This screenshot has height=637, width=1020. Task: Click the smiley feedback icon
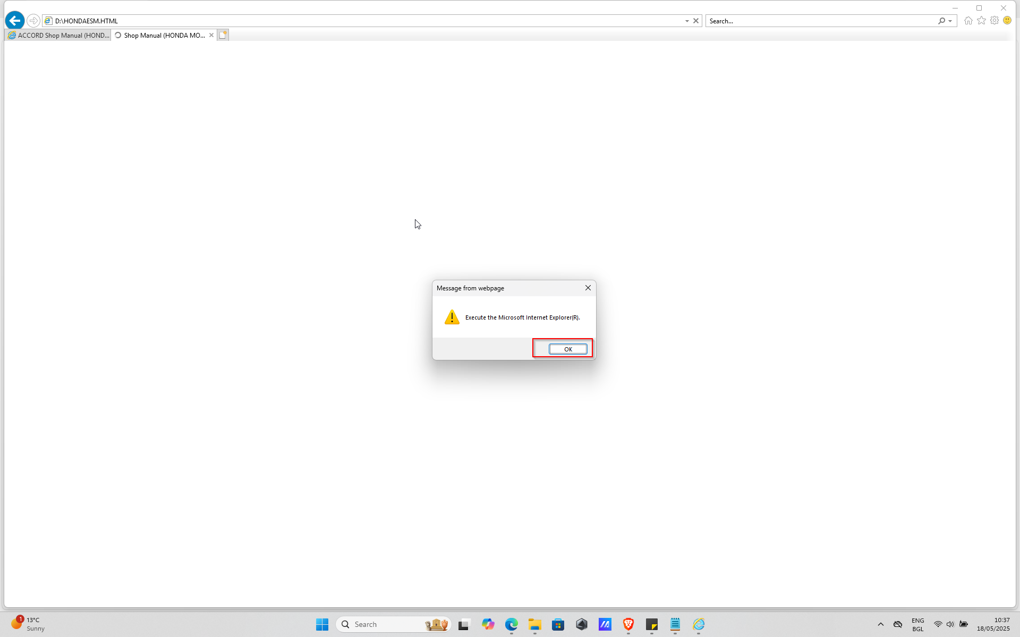pyautogui.click(x=1007, y=20)
